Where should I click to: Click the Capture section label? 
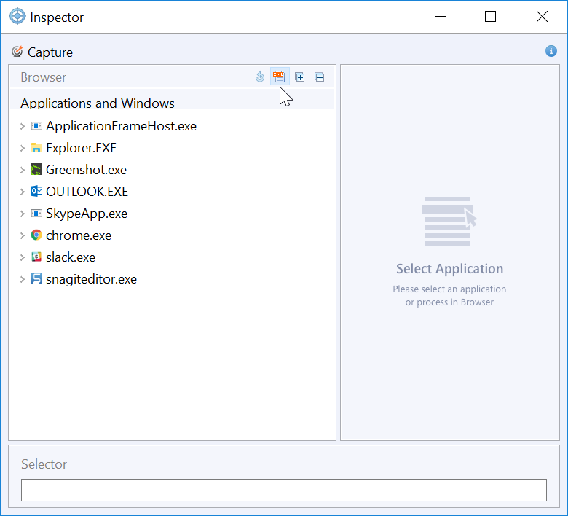[x=50, y=52]
